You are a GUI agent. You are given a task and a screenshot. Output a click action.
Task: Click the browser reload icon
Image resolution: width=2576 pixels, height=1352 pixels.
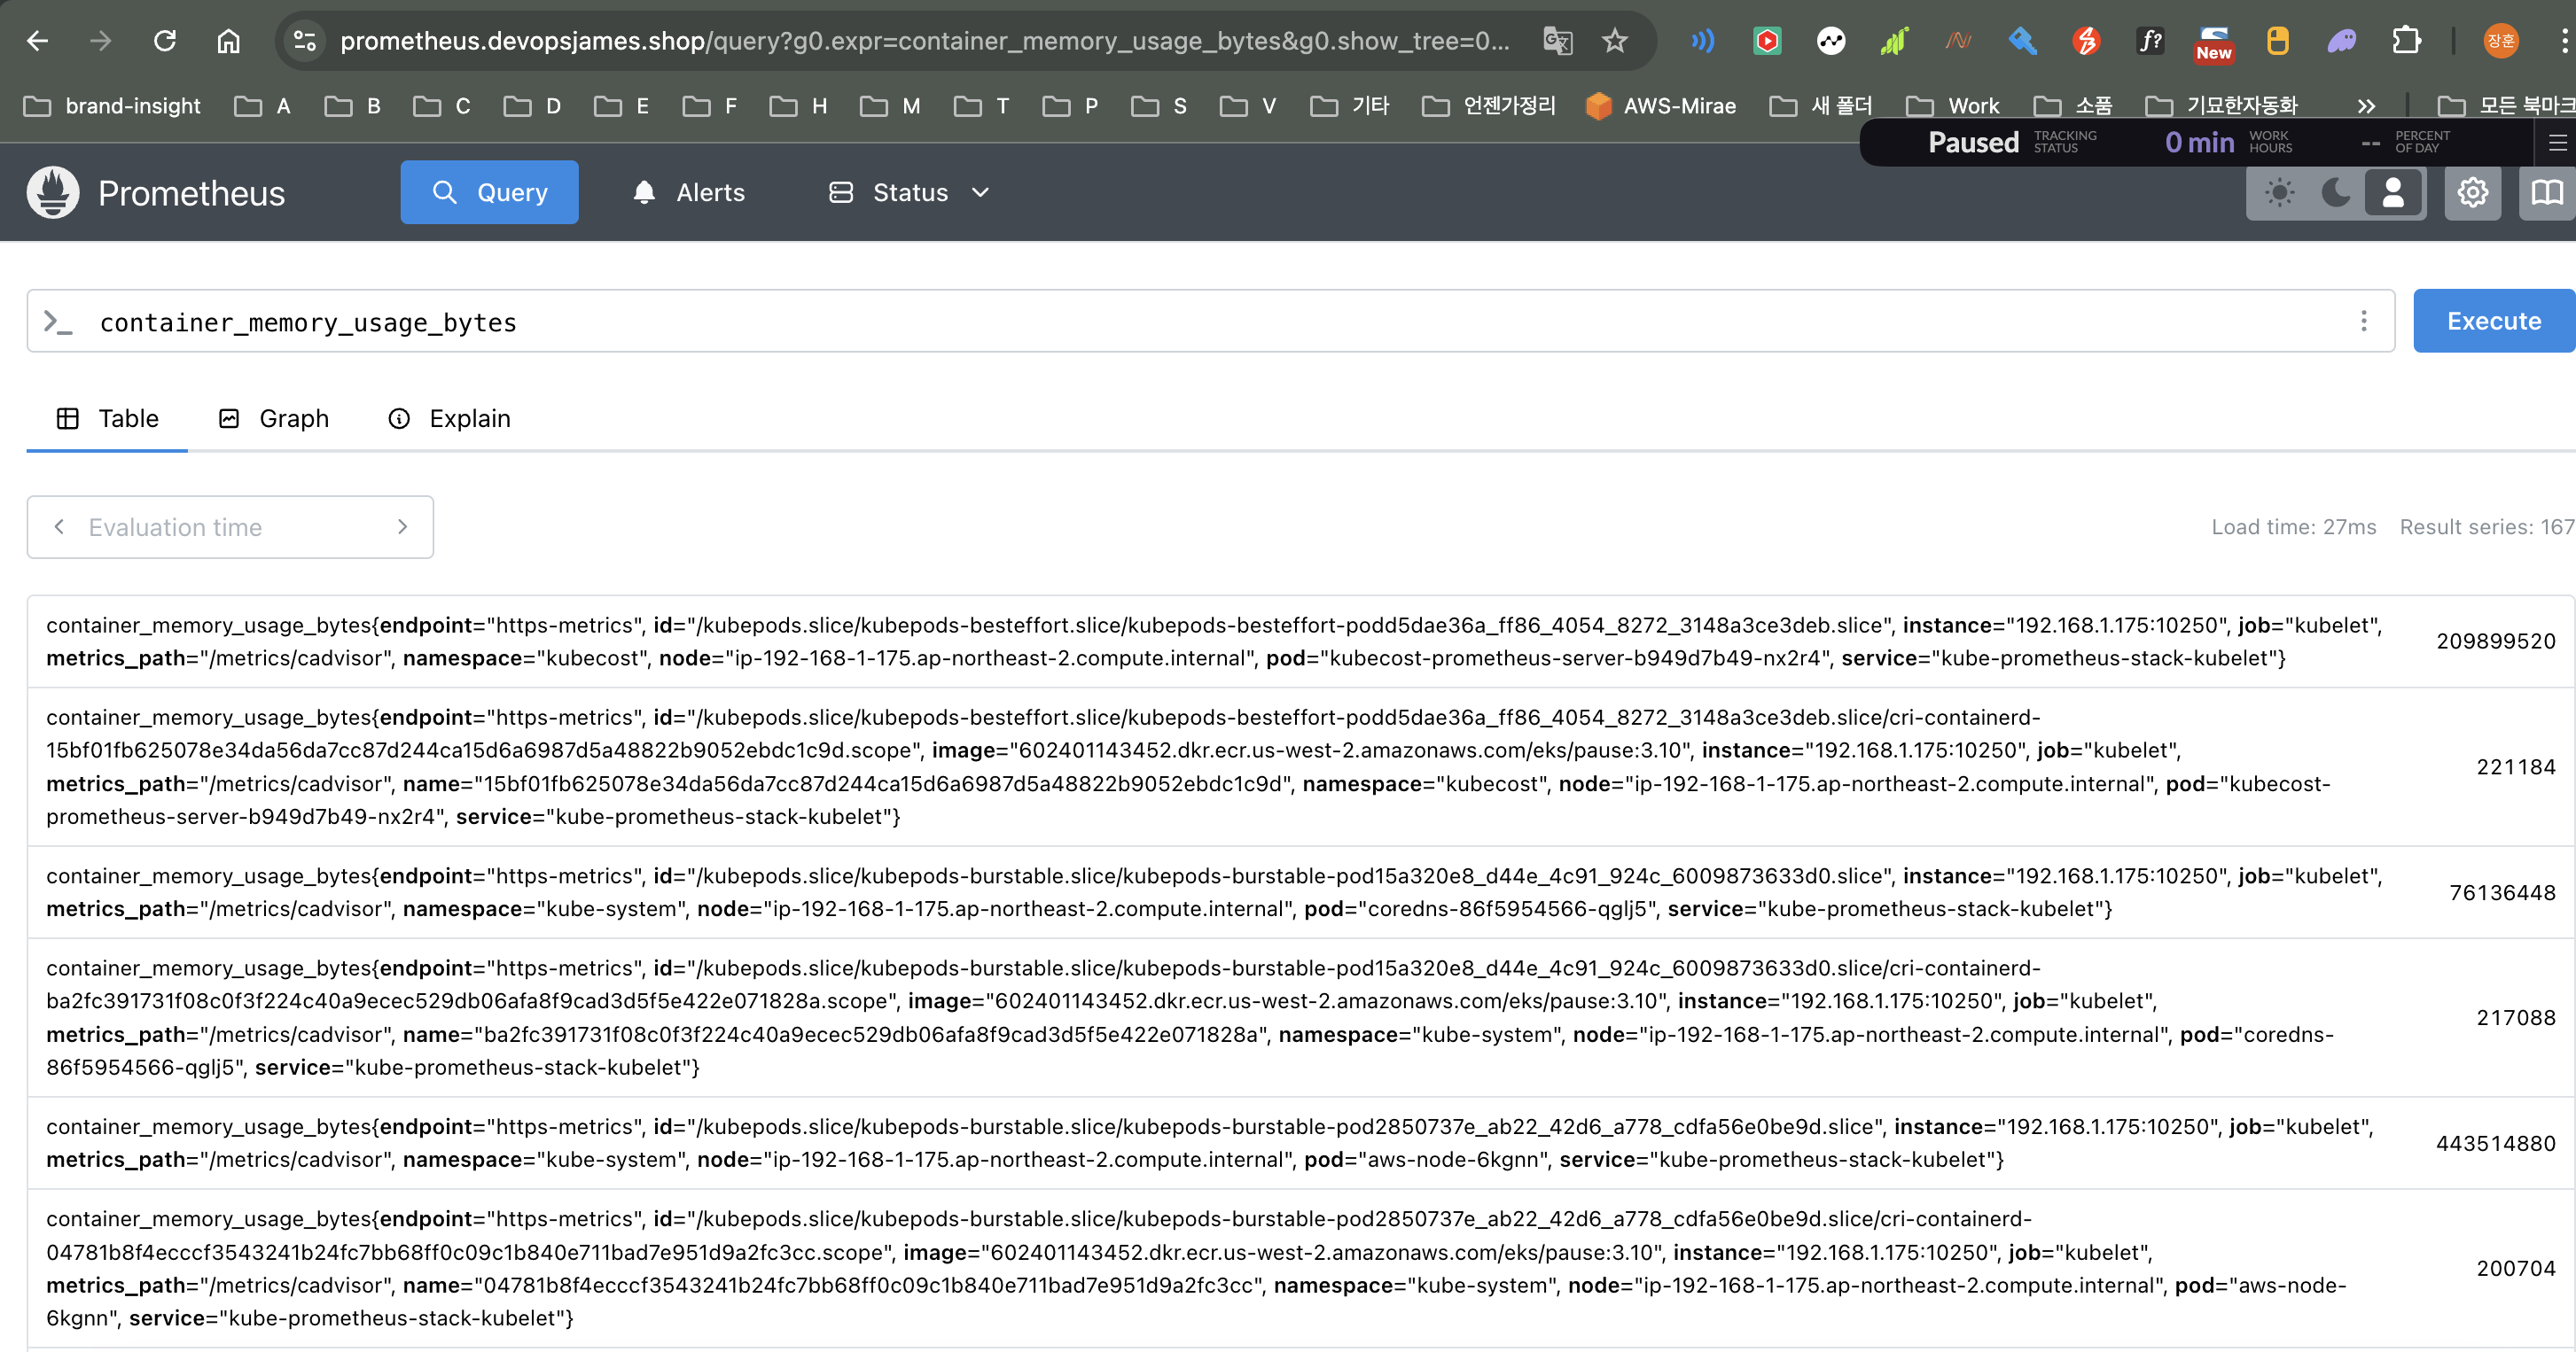[165, 41]
